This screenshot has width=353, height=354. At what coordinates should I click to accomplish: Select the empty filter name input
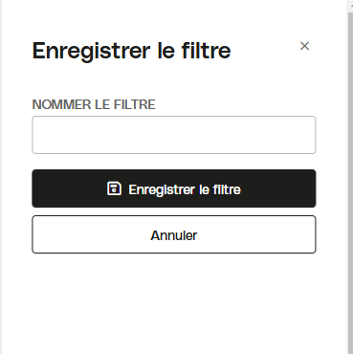(174, 135)
